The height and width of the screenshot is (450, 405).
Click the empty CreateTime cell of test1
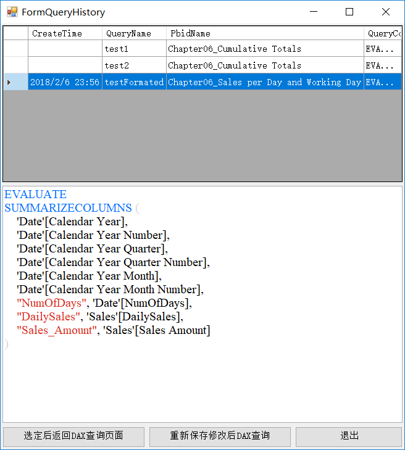pos(65,49)
